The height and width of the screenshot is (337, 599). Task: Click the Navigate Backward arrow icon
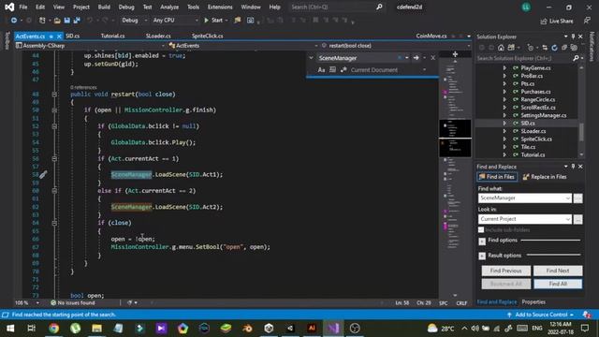[14, 21]
